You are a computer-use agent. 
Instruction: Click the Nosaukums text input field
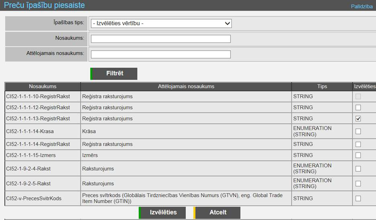tap(161, 39)
